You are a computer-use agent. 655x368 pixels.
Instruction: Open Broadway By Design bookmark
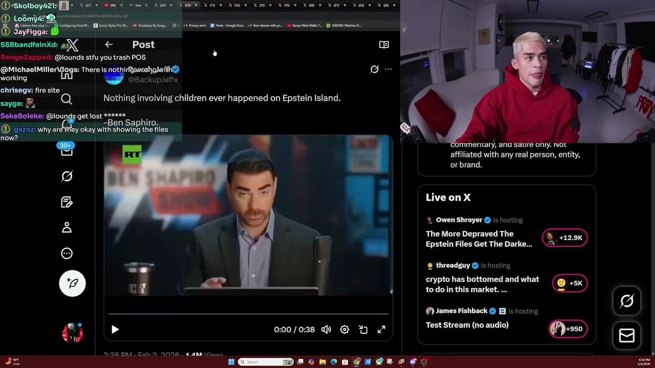[149, 26]
